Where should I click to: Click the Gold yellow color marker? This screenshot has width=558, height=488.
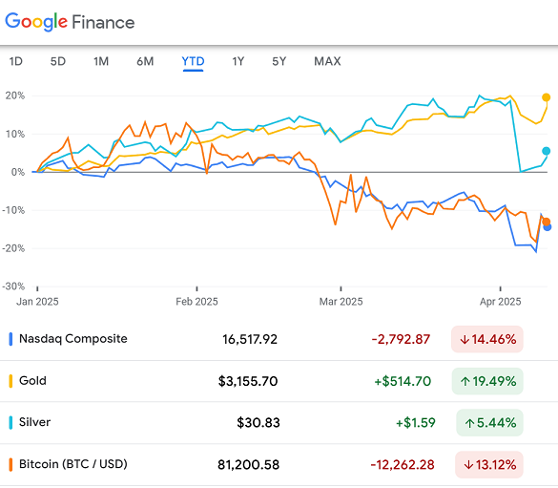pyautogui.click(x=10, y=381)
